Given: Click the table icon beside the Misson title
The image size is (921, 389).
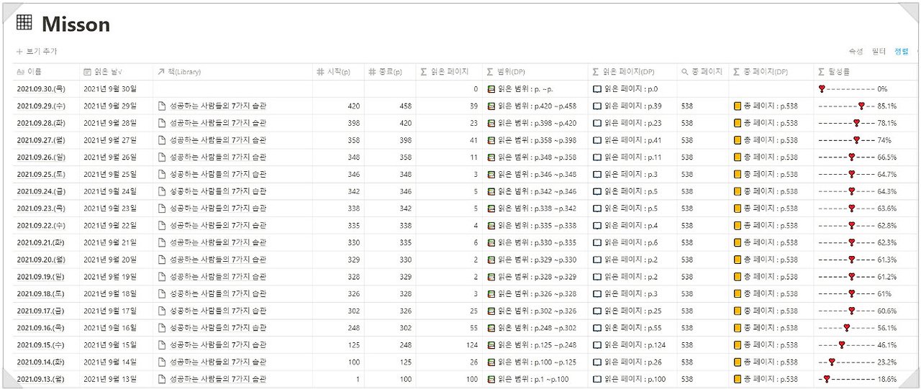Looking at the screenshot, I should [x=24, y=22].
